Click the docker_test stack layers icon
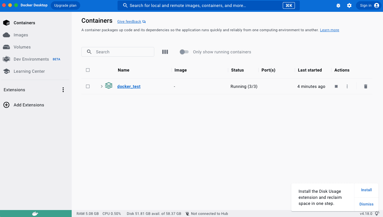This screenshot has width=383, height=217. pyautogui.click(x=109, y=86)
